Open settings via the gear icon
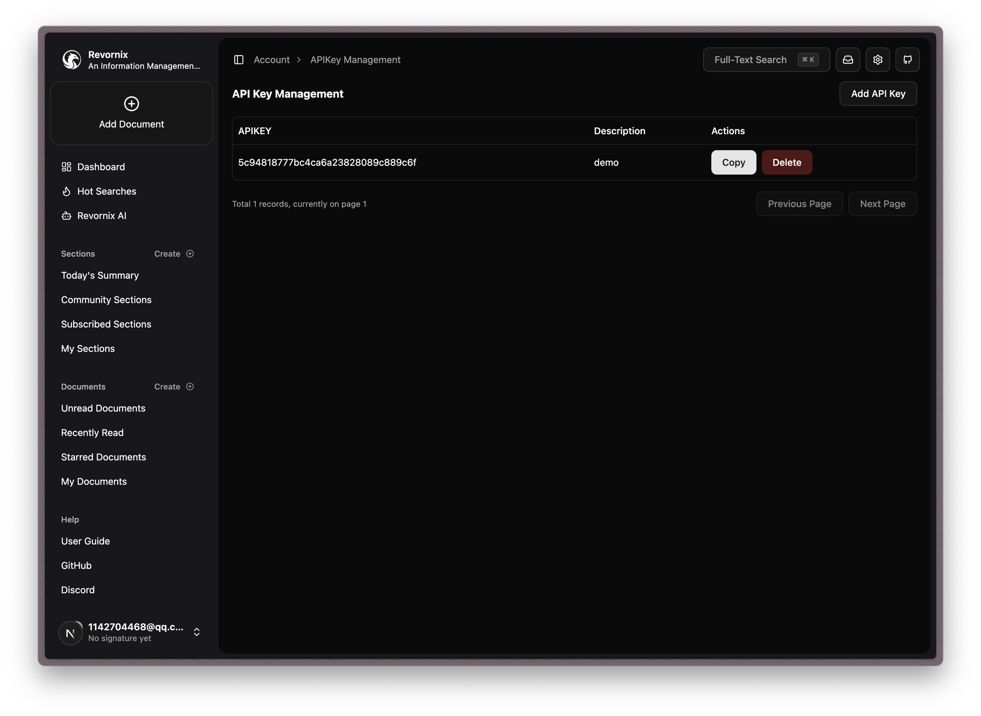Image resolution: width=981 pixels, height=716 pixels. pos(877,60)
